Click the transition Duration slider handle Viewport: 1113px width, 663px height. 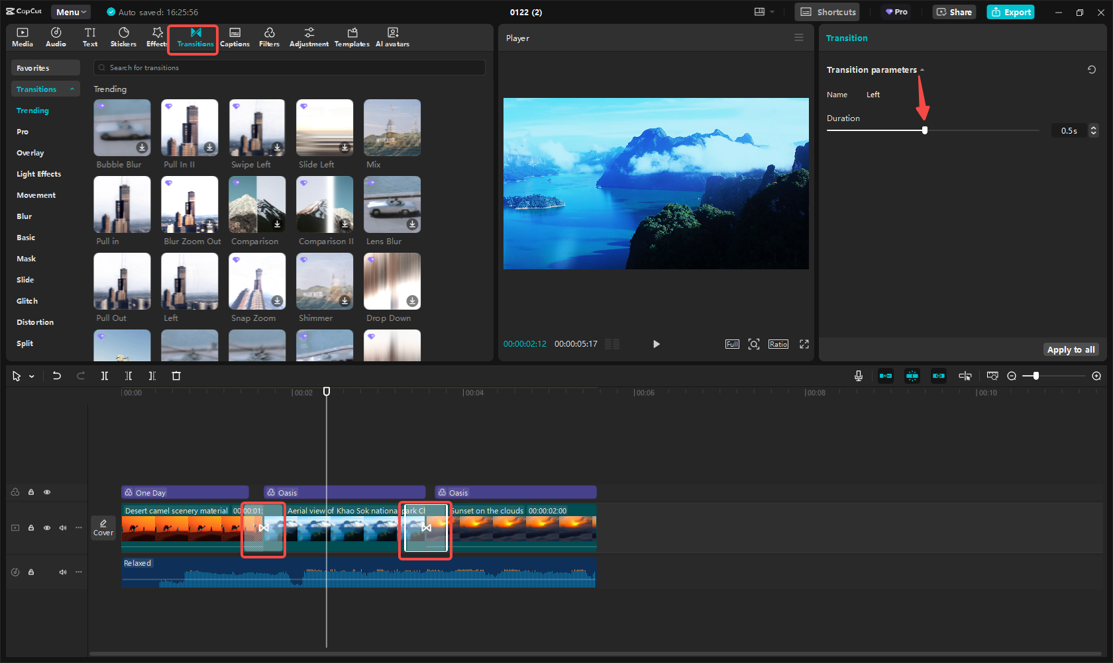pos(925,130)
